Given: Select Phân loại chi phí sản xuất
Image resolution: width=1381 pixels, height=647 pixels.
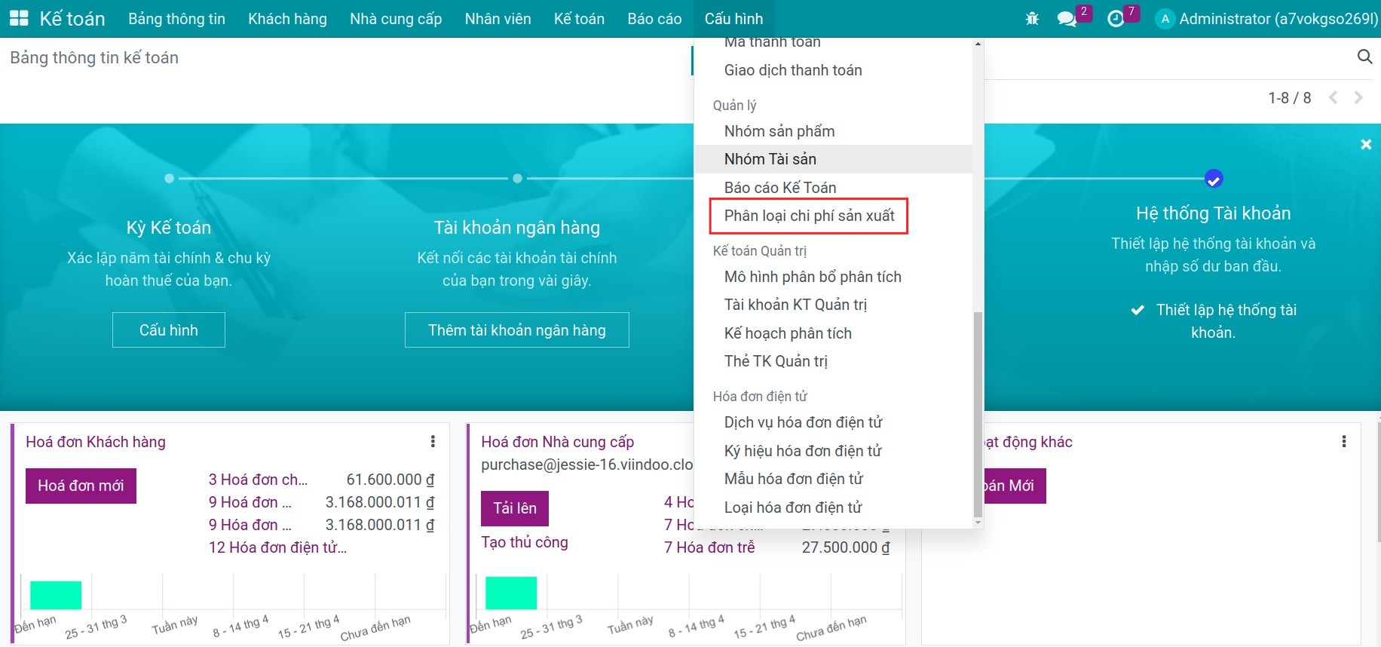Looking at the screenshot, I should [x=809, y=216].
